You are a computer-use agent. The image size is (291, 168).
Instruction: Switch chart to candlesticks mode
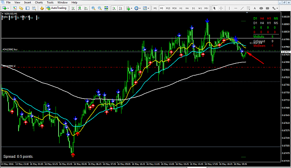pos(80,8)
